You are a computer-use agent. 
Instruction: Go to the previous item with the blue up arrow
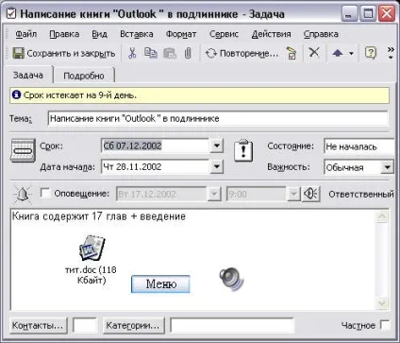[x=338, y=53]
